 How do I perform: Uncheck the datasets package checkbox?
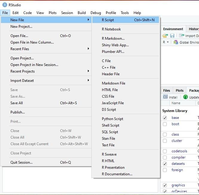tap(165, 164)
